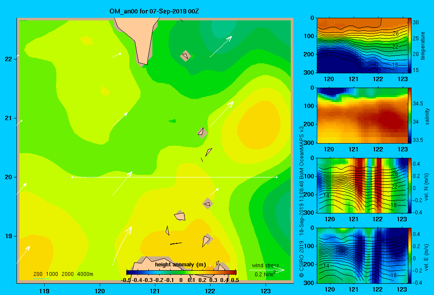Click the 'salinity' axis label
This screenshot has height=295, width=434.
click(427, 116)
